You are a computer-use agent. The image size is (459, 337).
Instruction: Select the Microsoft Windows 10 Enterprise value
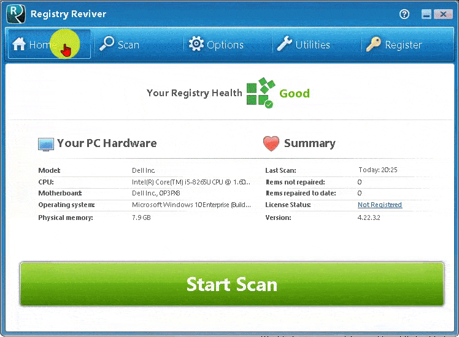coord(191,205)
